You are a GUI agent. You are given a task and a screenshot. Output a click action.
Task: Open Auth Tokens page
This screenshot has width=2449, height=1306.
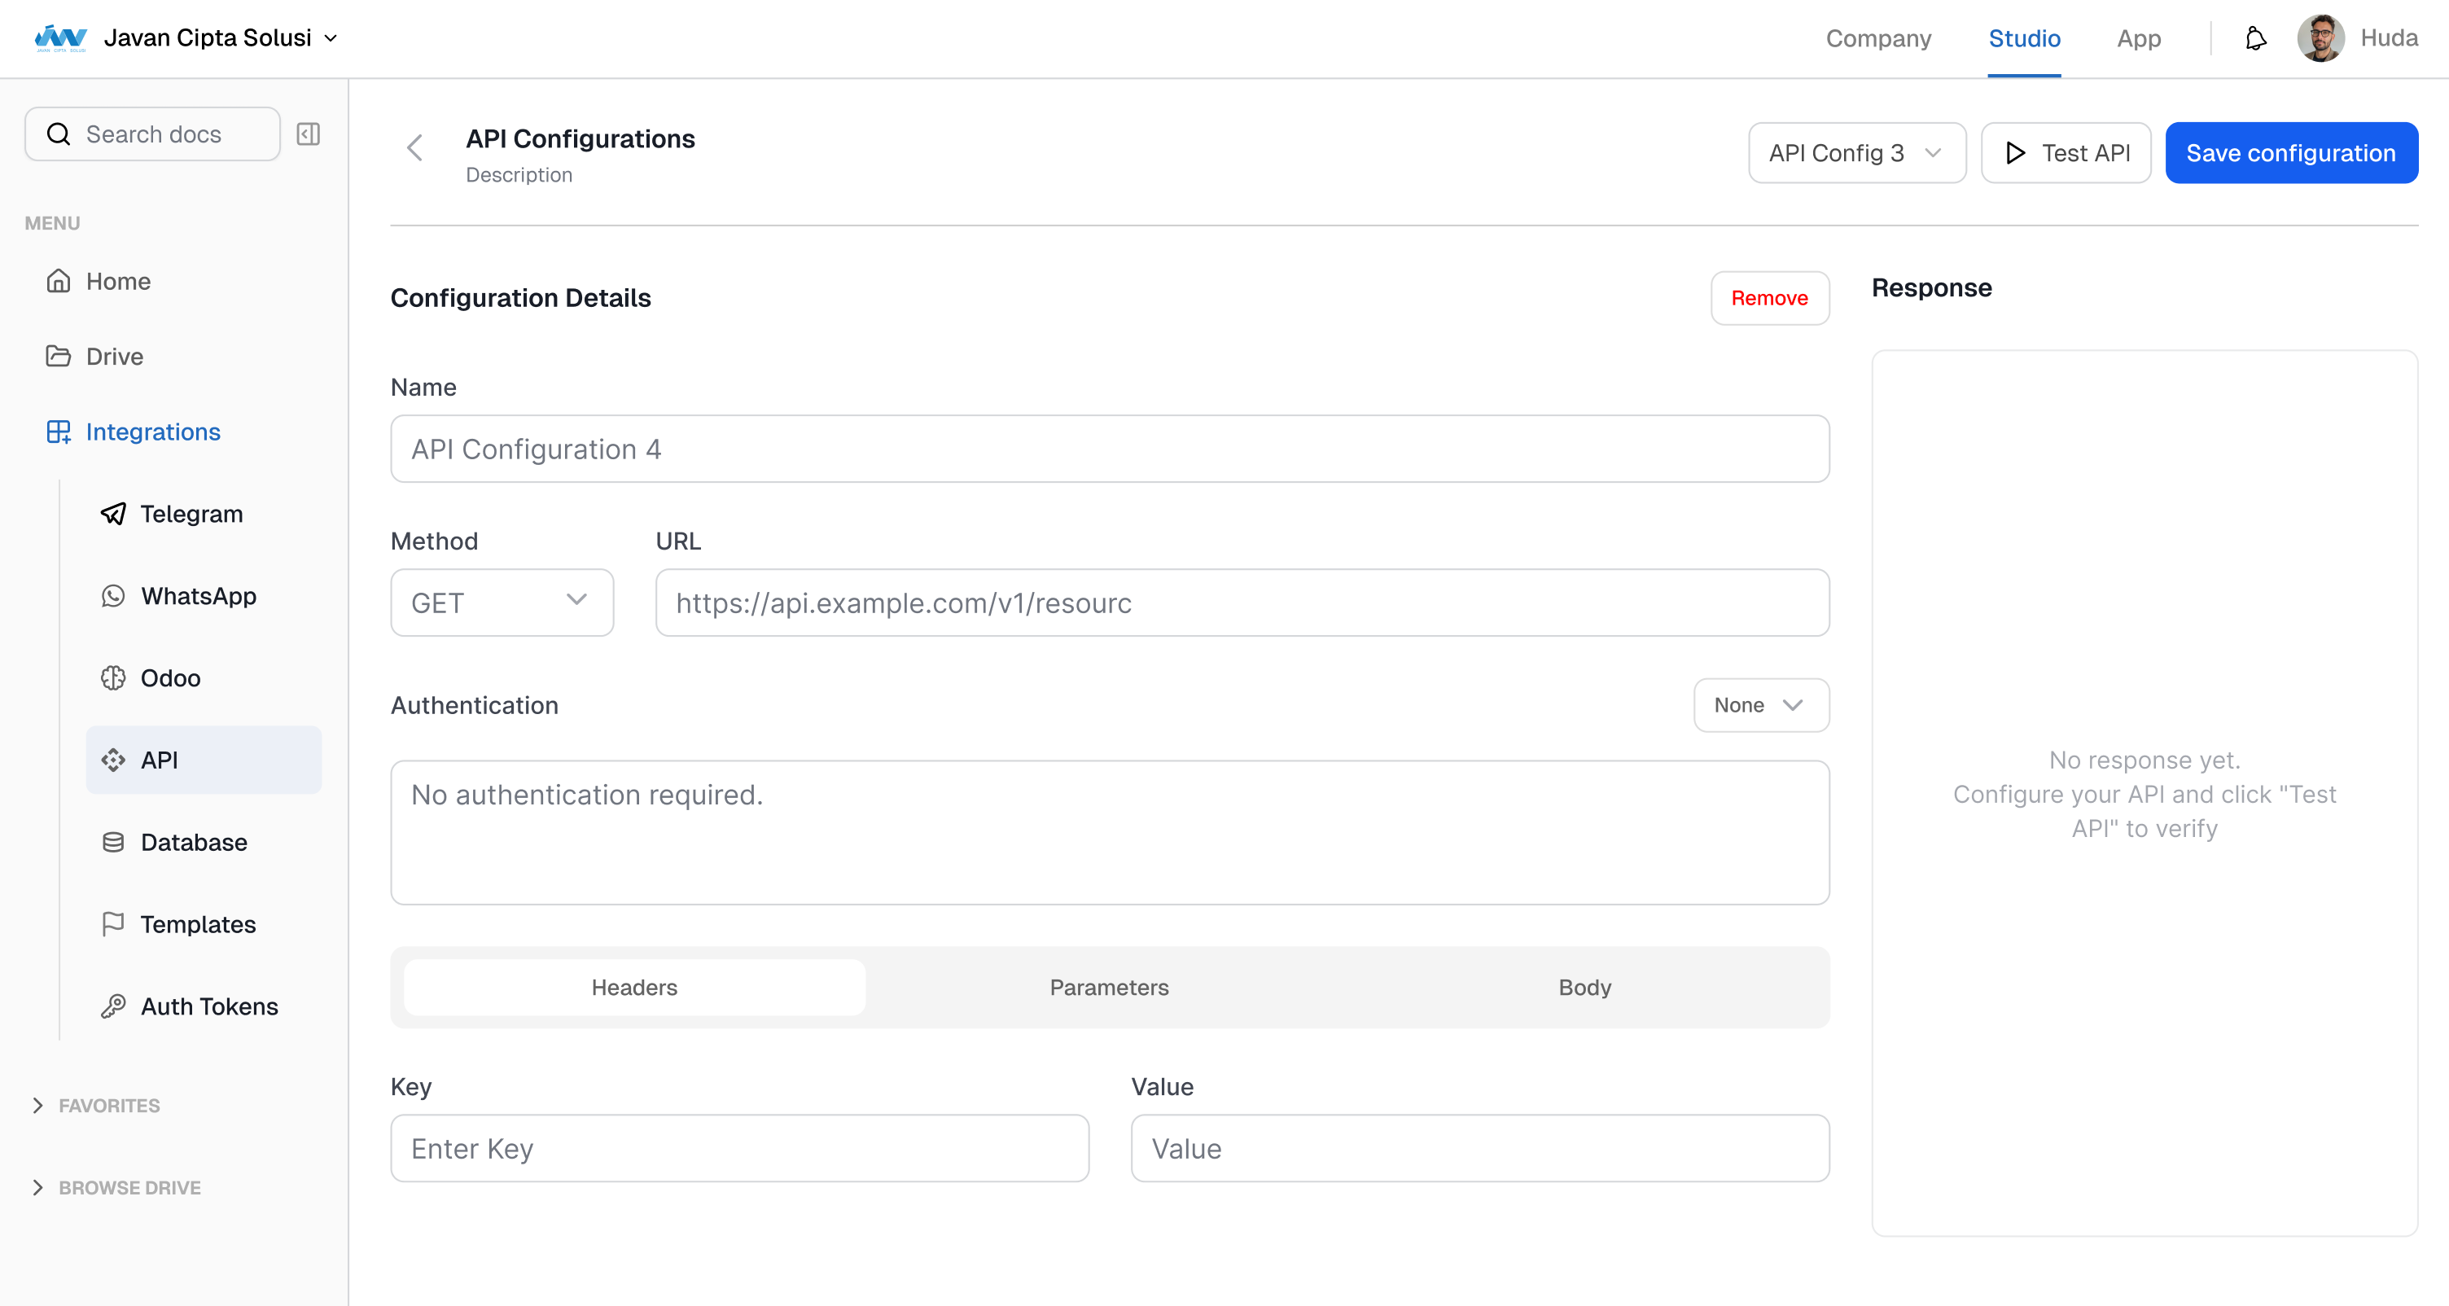(x=208, y=1006)
